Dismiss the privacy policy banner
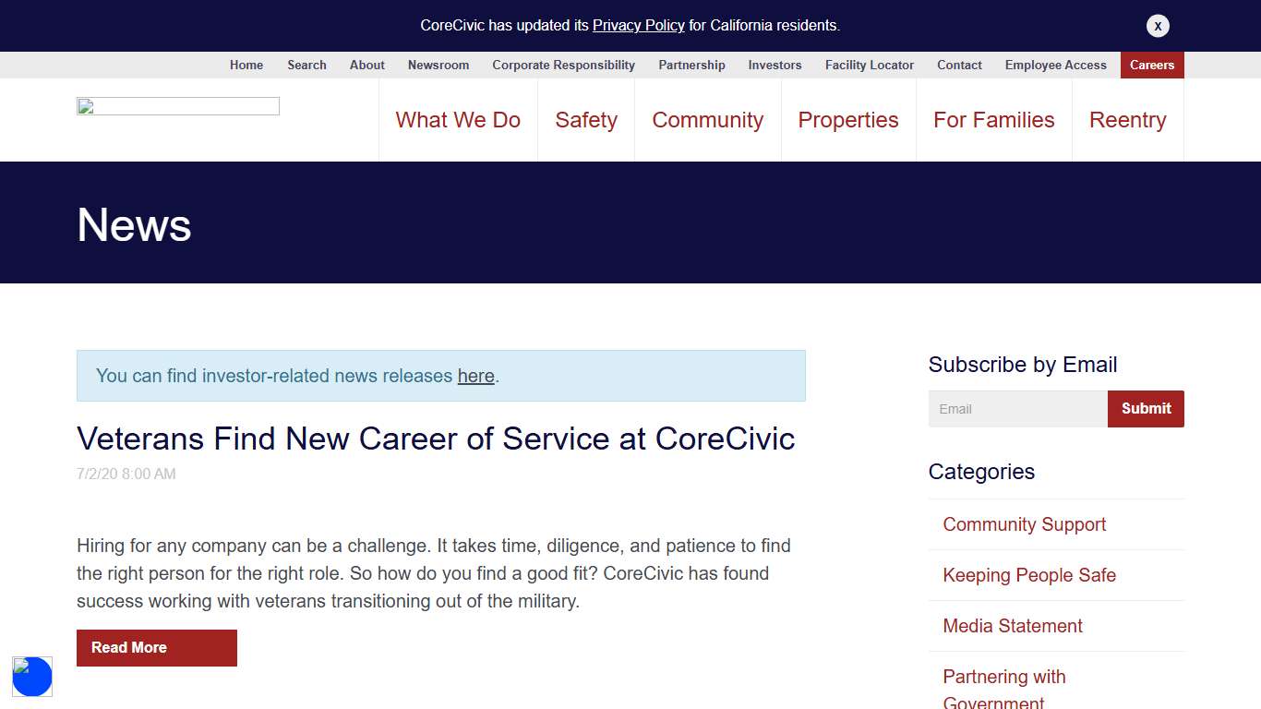This screenshot has height=709, width=1261. point(1158,26)
